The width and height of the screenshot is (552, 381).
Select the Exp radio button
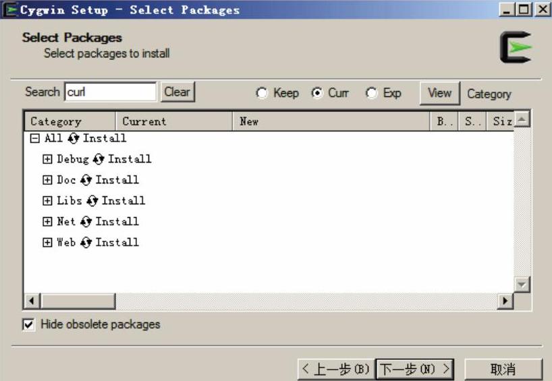click(371, 93)
